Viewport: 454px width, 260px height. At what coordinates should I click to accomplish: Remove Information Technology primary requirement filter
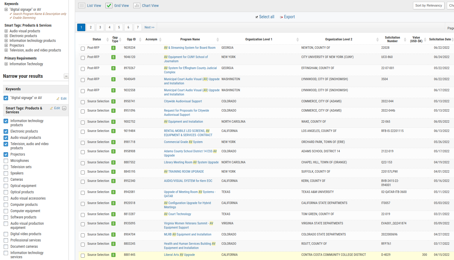click(6, 64)
